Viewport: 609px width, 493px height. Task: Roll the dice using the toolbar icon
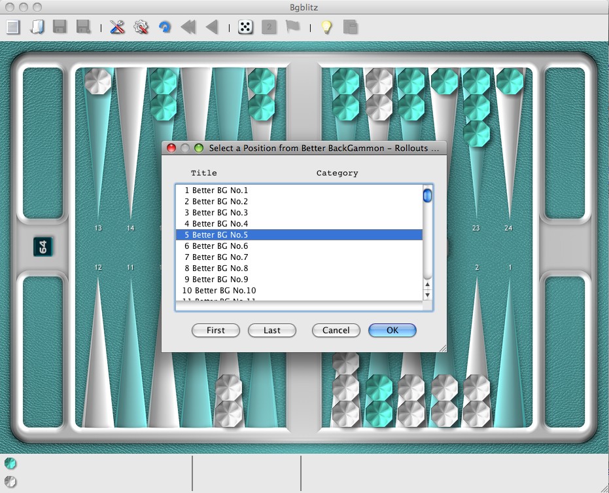(x=245, y=27)
